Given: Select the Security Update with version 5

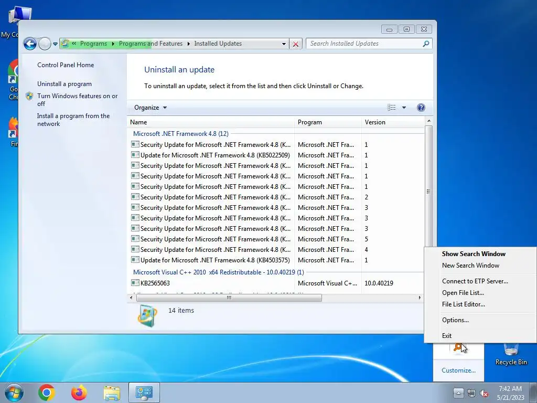Looking at the screenshot, I should (x=216, y=239).
